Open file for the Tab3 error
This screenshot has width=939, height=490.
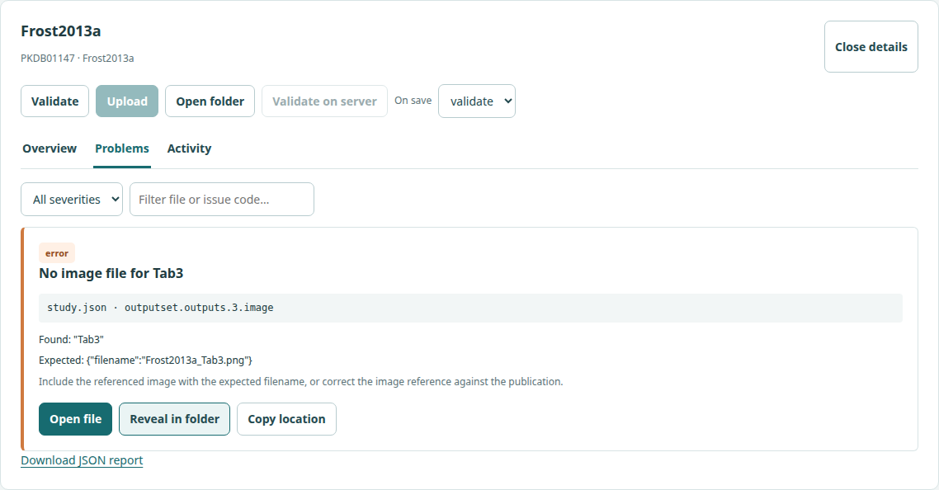(75, 419)
